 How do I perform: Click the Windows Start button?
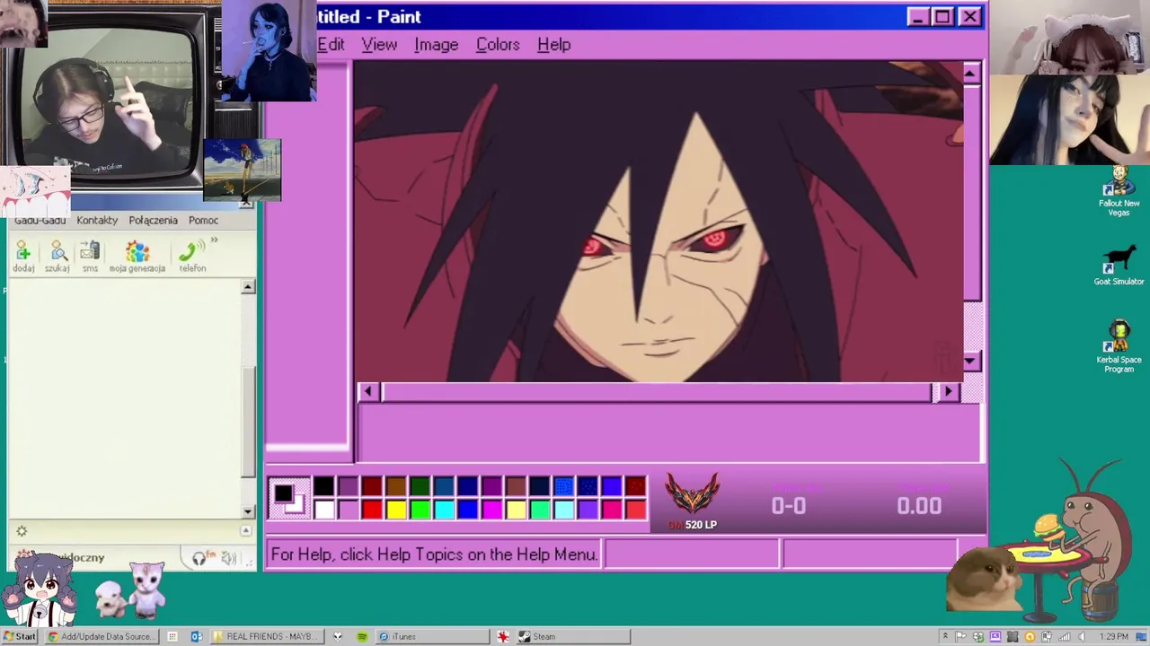(19, 636)
